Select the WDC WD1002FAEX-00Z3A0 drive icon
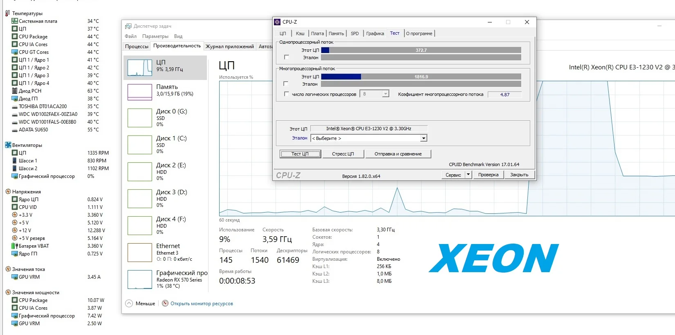This screenshot has width=675, height=335. (15, 114)
